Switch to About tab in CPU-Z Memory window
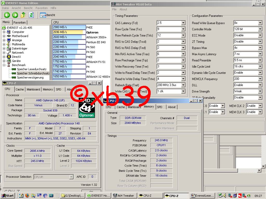The height and width of the screenshot is (199, 266). click(172, 107)
